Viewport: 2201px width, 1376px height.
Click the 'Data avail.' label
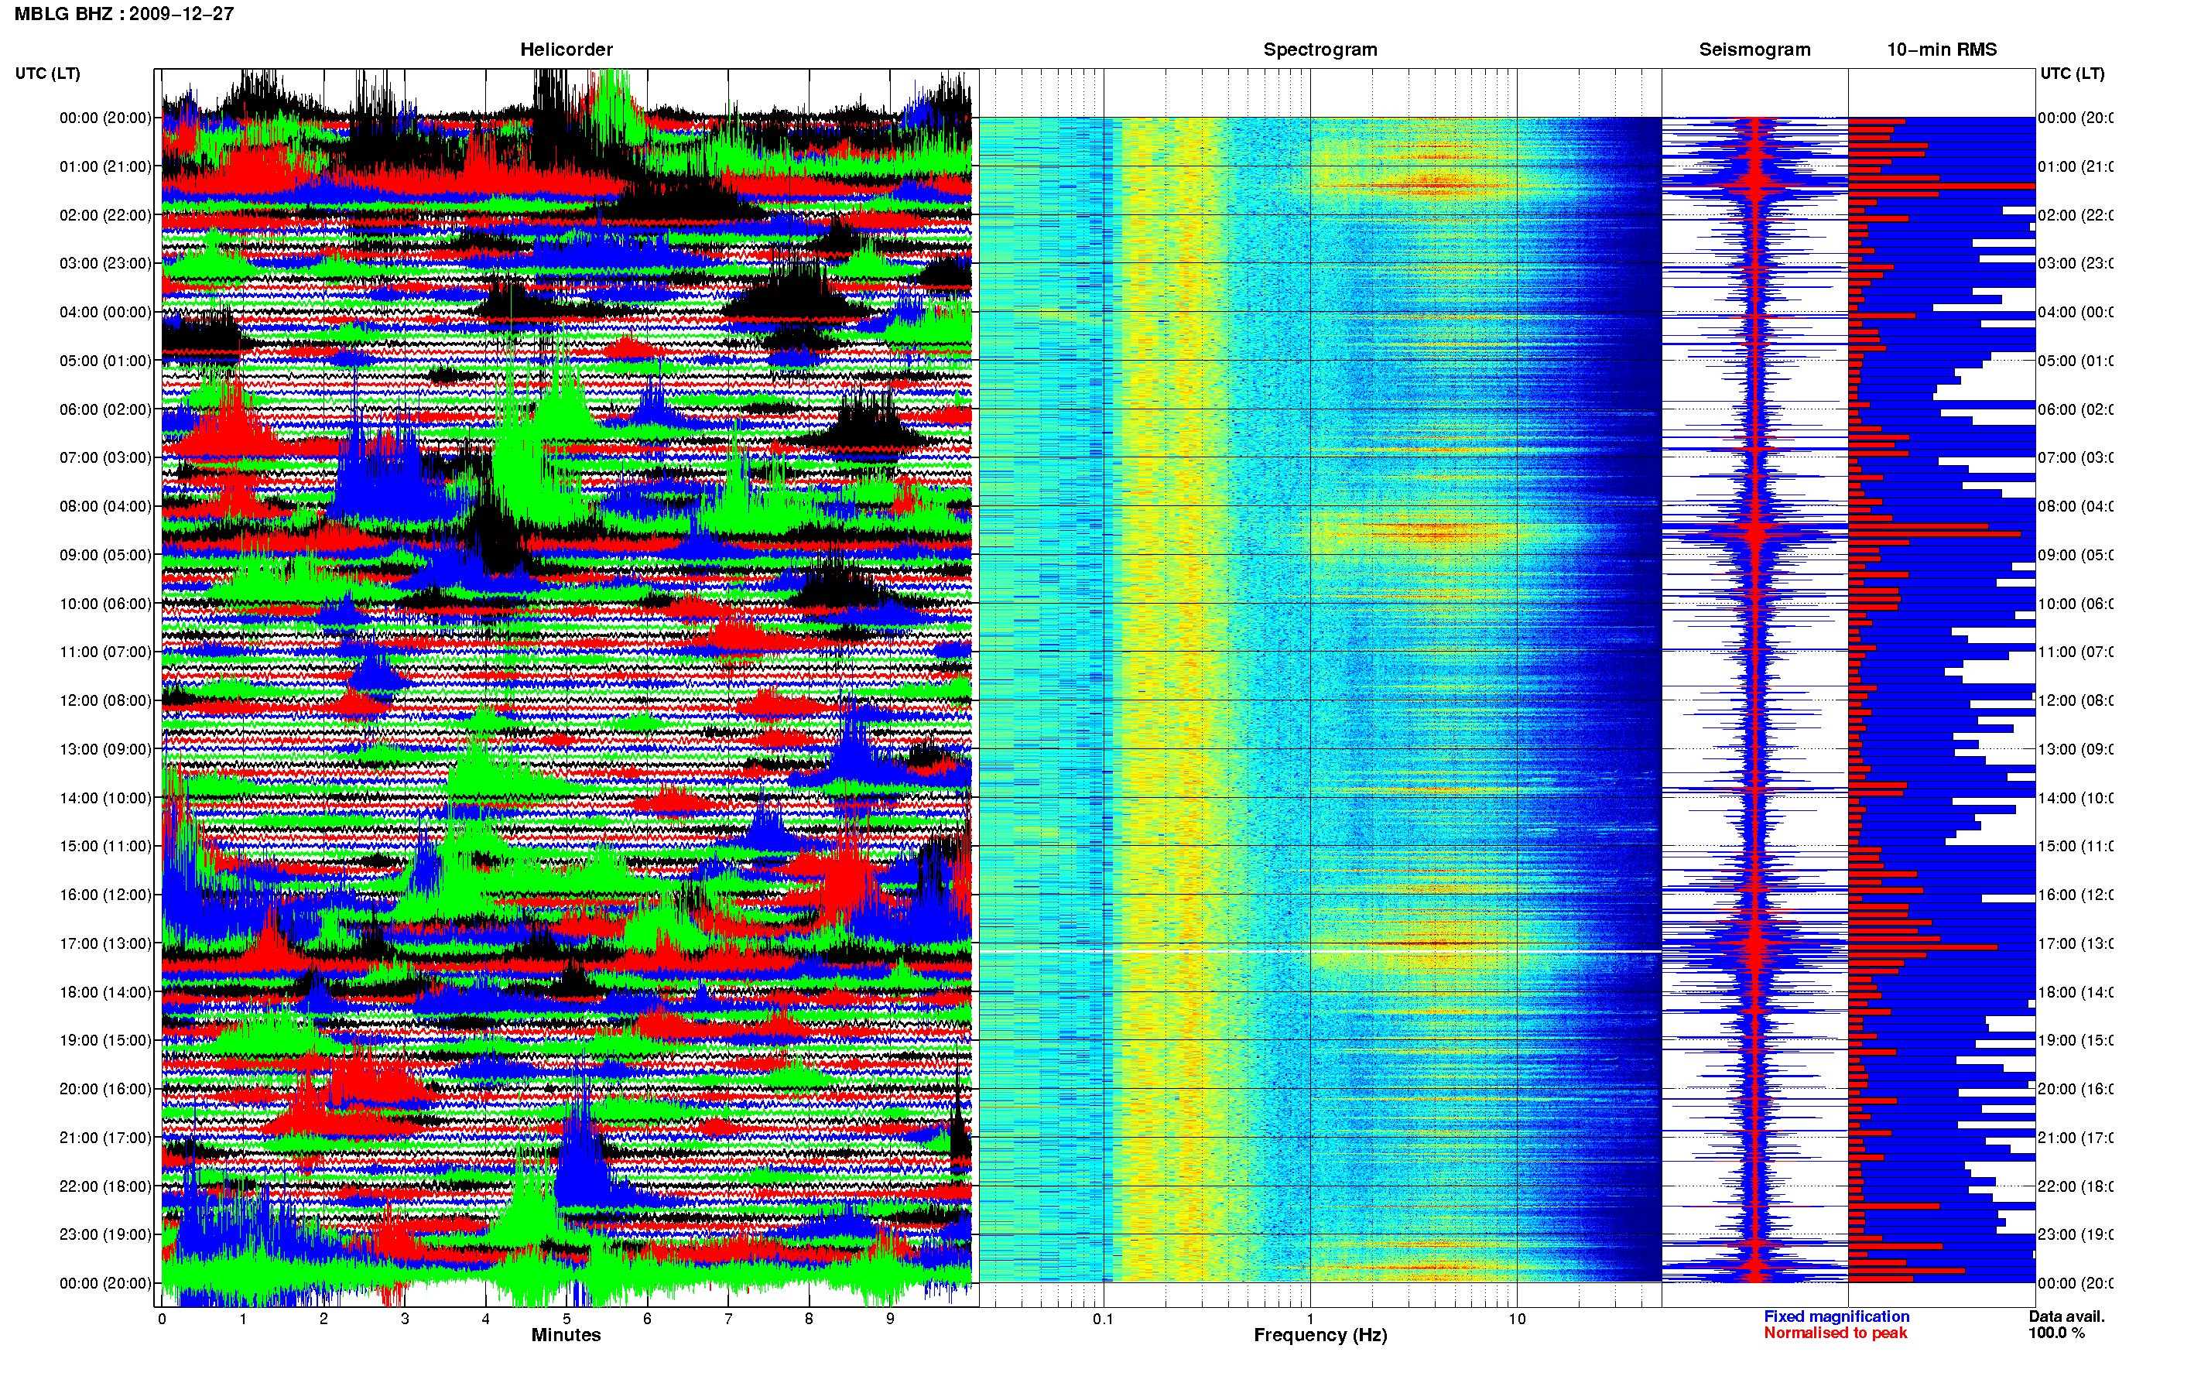pos(2066,1317)
